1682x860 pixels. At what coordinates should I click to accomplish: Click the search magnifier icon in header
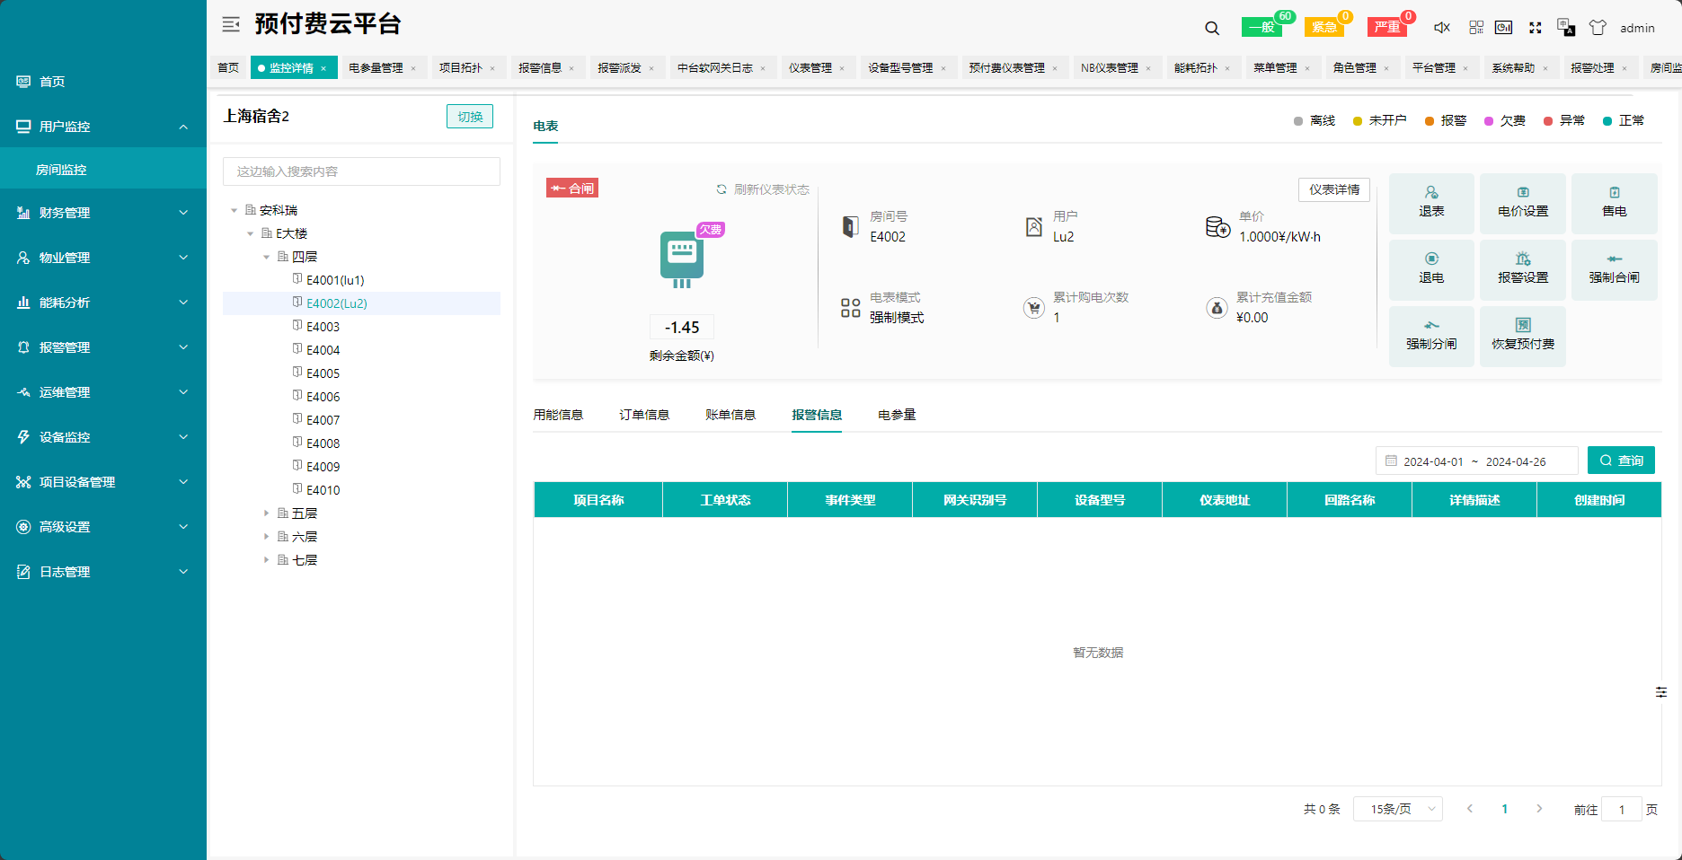click(x=1212, y=28)
